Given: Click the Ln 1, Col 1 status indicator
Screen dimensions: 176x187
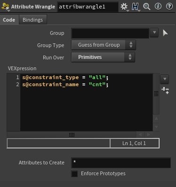Looking at the screenshot, I should pos(135,143).
